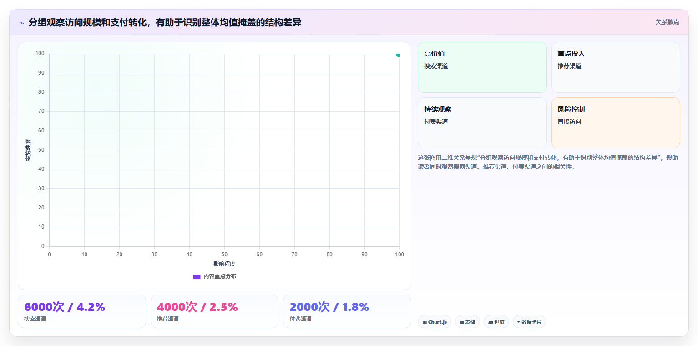Click the x-axis tick label 20

click(x=119, y=254)
